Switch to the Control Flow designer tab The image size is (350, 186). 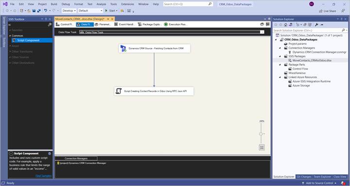65,24
